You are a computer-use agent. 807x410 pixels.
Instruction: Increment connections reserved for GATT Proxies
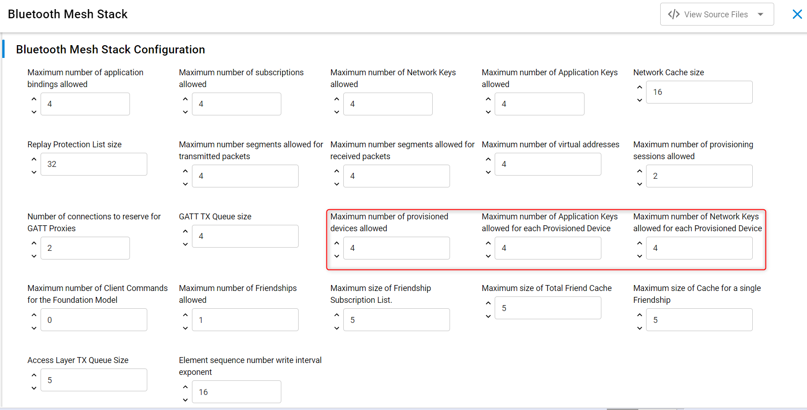(34, 243)
